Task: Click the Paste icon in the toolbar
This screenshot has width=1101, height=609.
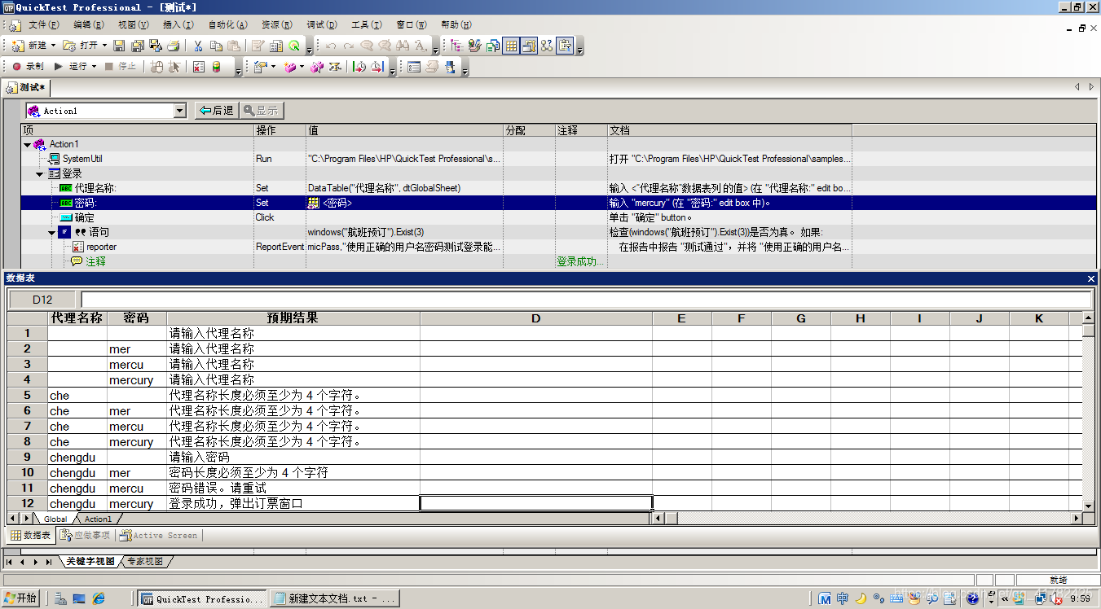Action: (x=234, y=46)
